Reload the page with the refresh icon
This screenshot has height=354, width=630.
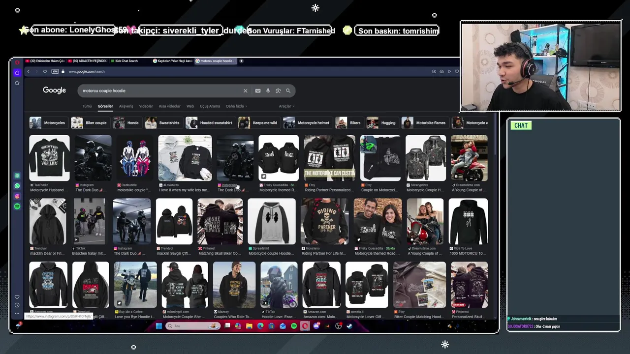(x=45, y=71)
